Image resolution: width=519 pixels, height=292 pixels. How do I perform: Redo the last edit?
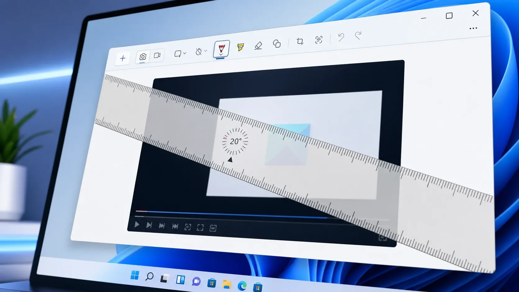358,35
